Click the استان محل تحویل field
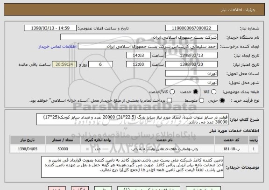The height and width of the screenshot is (190, 269). (191, 74)
